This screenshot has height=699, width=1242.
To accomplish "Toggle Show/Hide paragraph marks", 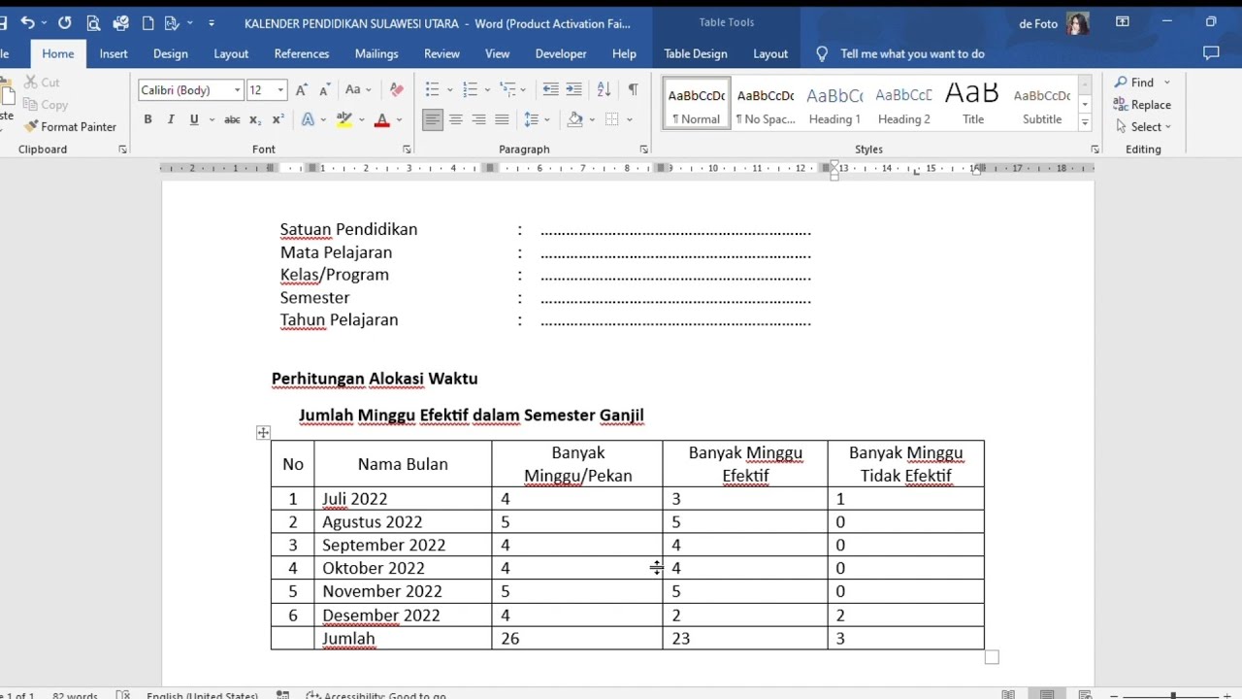I will click(633, 89).
